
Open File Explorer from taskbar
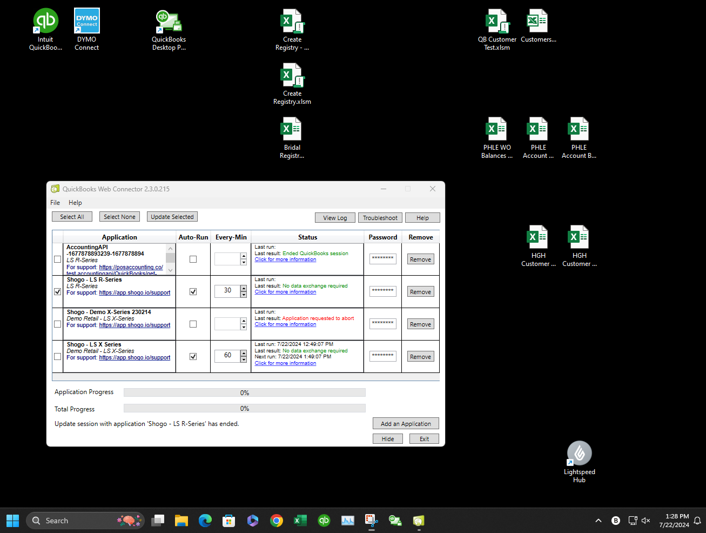(x=181, y=521)
